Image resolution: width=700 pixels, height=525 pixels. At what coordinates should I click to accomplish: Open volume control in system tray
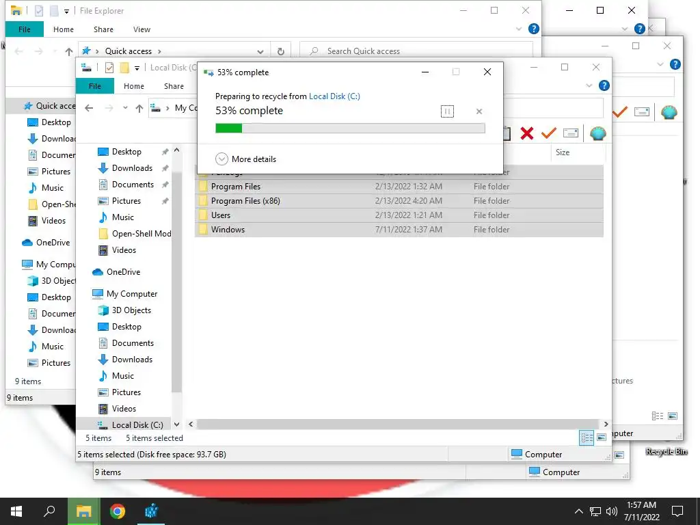coord(612,511)
